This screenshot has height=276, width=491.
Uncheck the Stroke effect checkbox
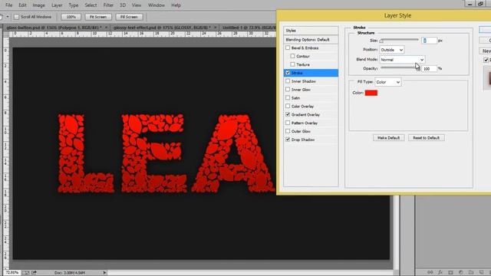[288, 73]
